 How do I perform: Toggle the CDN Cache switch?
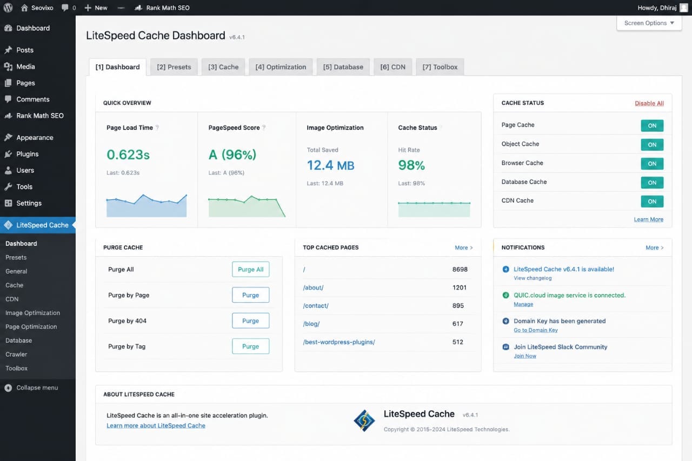click(x=652, y=202)
